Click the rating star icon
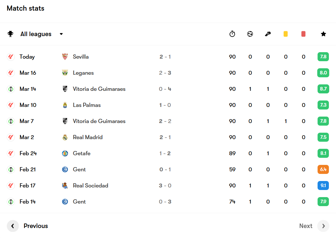Screen dimensions: 336x238 coord(323,34)
